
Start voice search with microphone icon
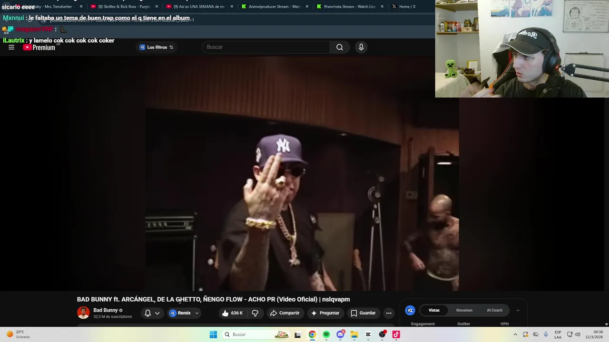(x=361, y=47)
